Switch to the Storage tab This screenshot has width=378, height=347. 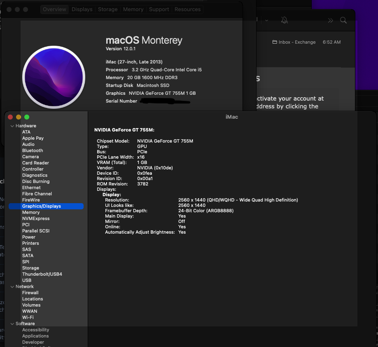click(108, 9)
